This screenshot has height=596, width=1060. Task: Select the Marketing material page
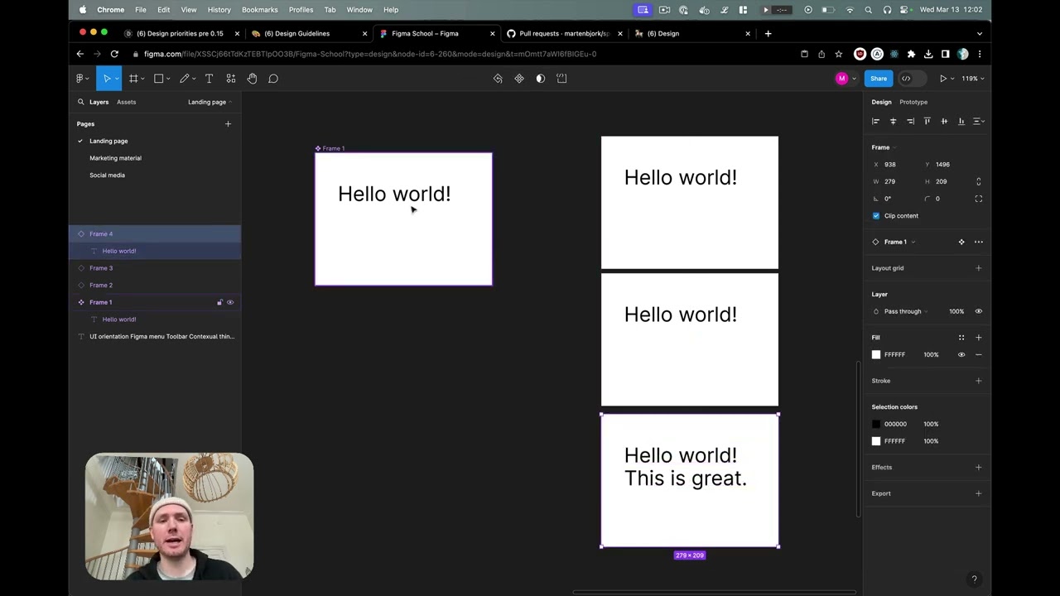115,158
